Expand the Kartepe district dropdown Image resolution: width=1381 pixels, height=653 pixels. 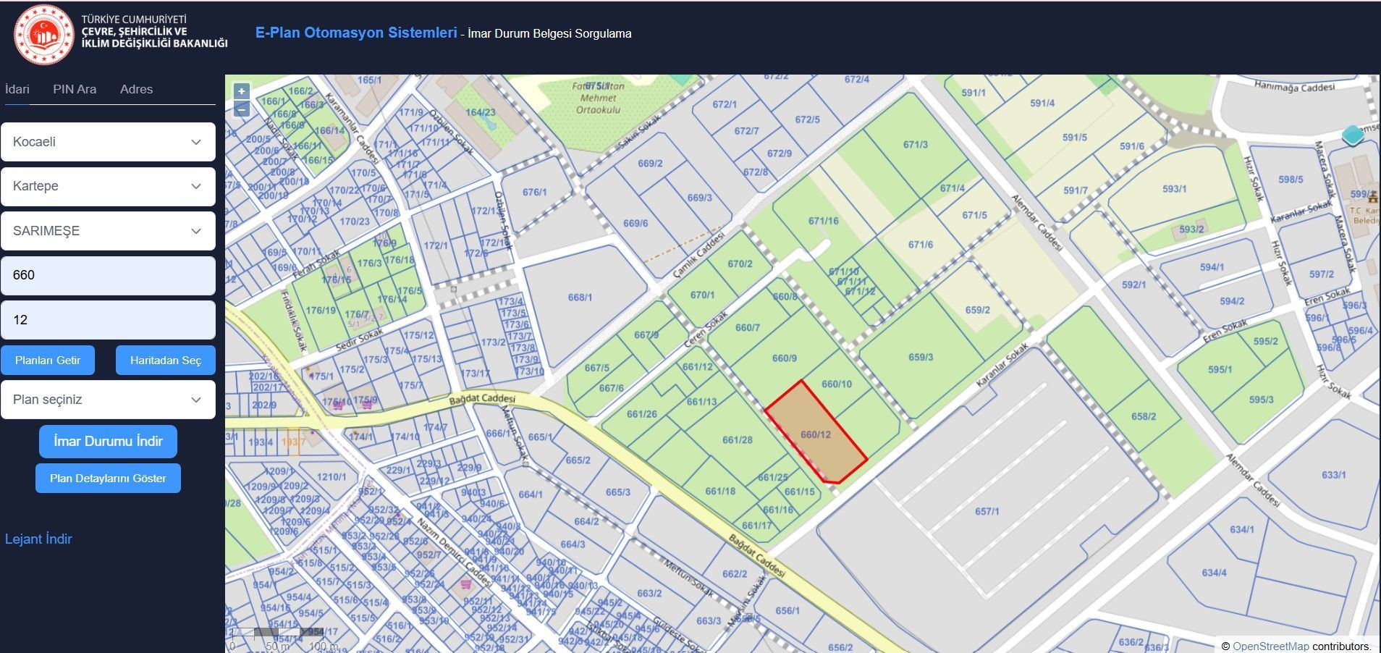(108, 186)
